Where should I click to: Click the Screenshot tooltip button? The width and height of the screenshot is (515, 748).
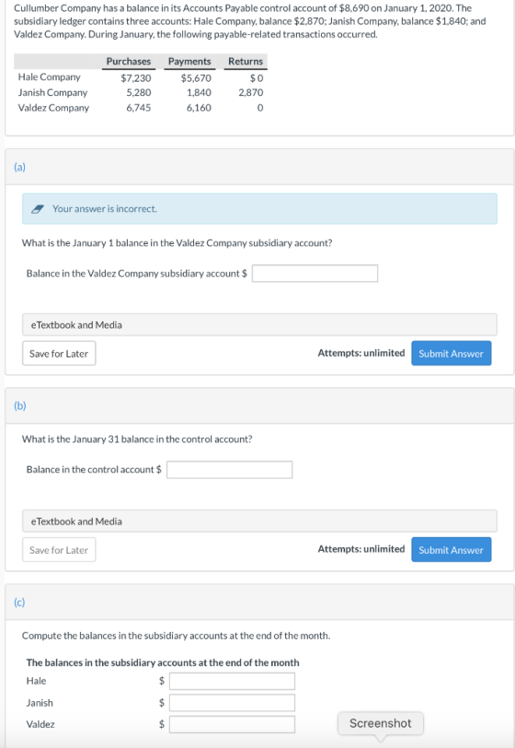pos(380,723)
